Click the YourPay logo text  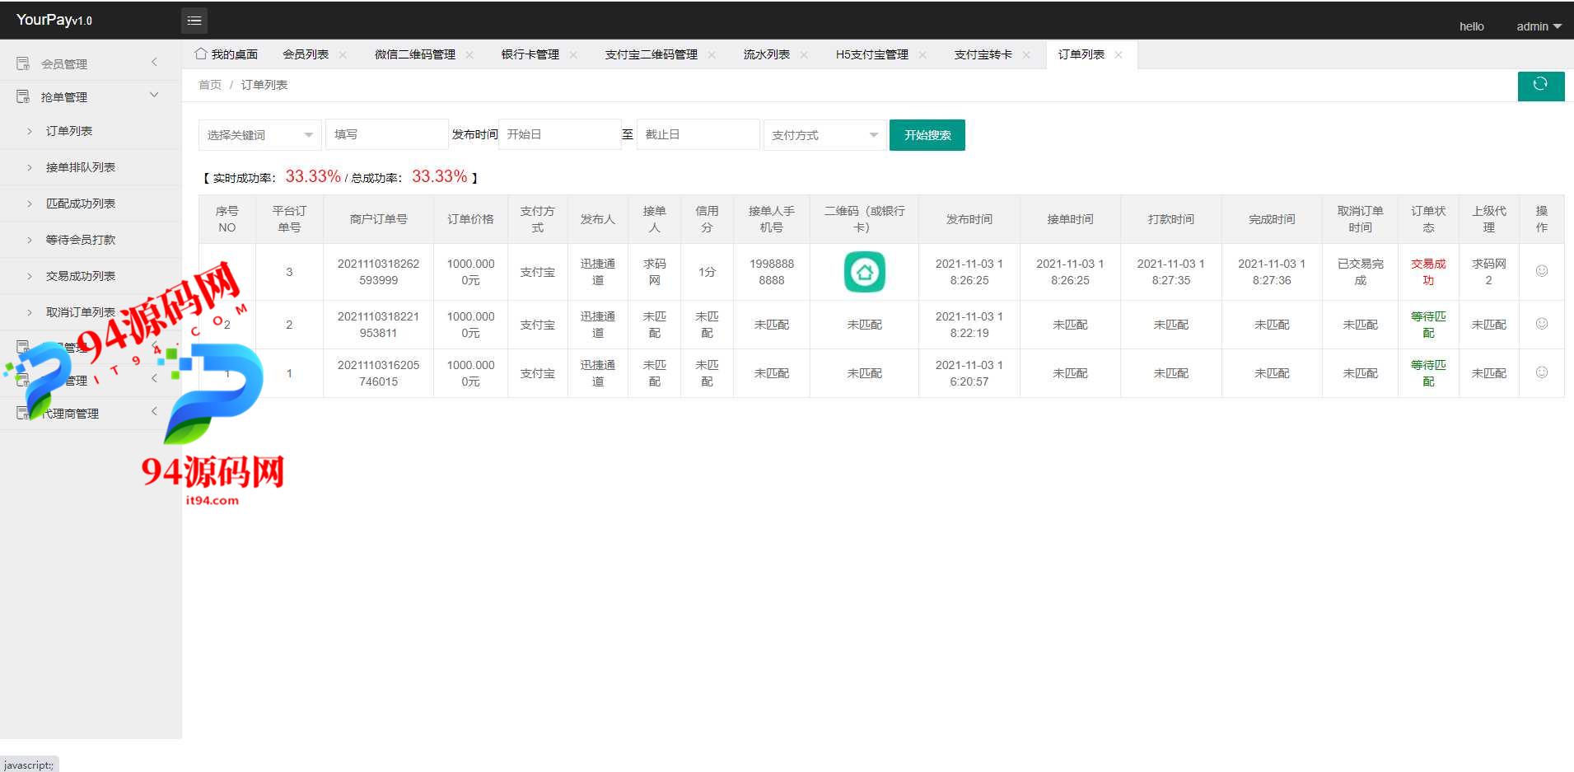click(54, 20)
